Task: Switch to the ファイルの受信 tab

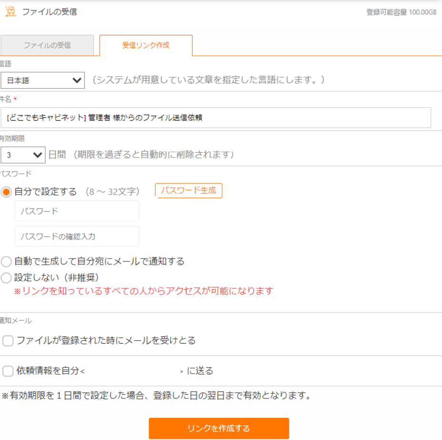Action: point(48,45)
